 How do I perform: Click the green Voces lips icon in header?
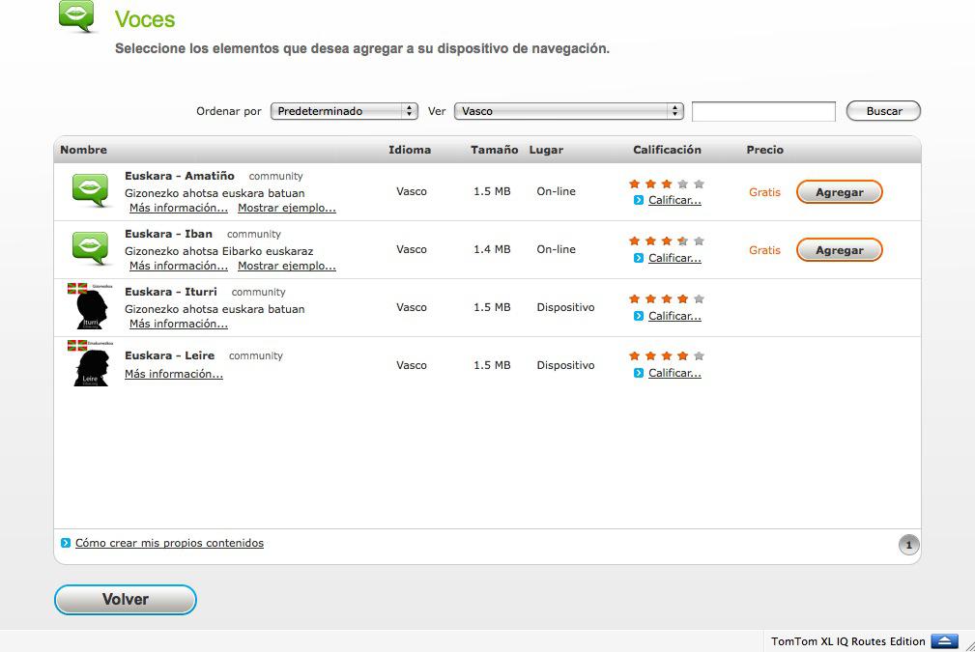[x=77, y=16]
